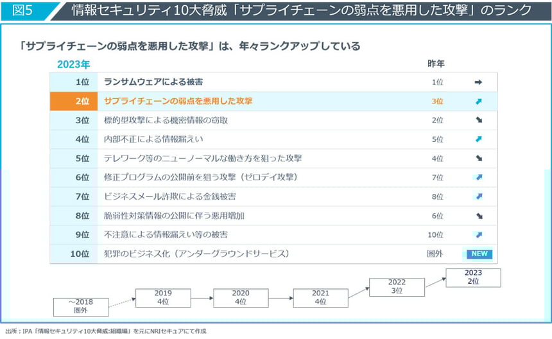Image resolution: width=552 pixels, height=339 pixels.
Task: Click the 2021 4位 timeline box
Action: 321,298
